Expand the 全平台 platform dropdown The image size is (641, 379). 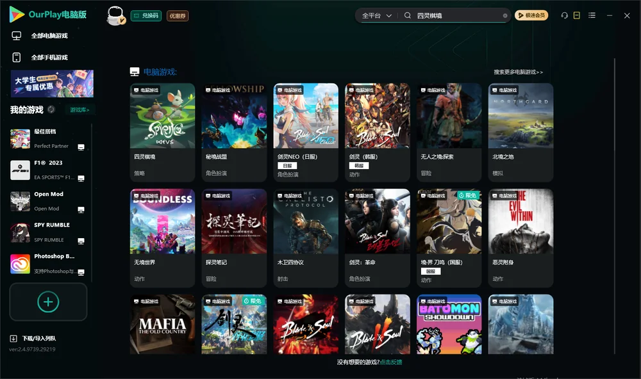pyautogui.click(x=376, y=15)
